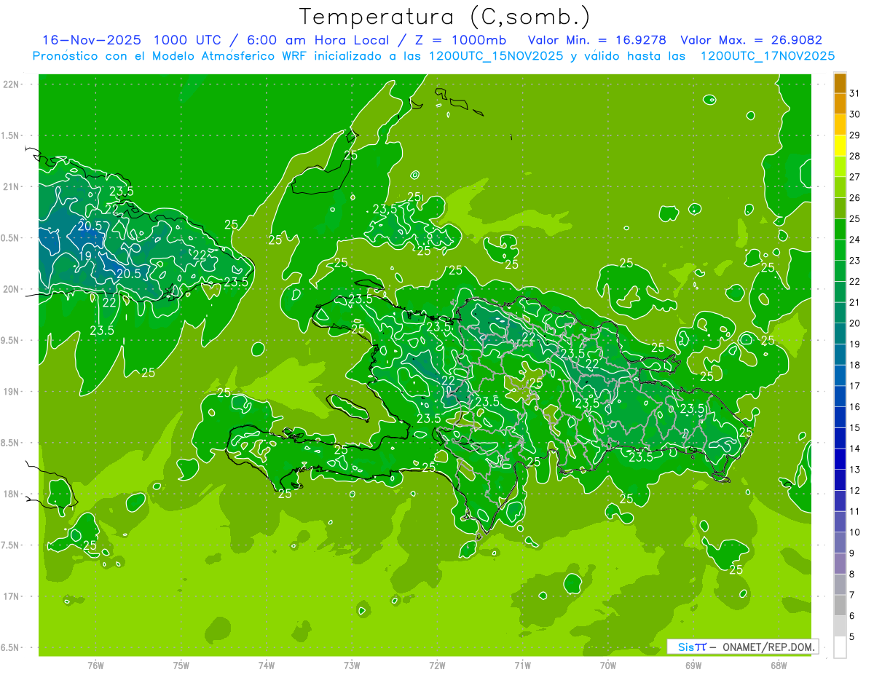Click the '17N' latitude axis label
874x675 pixels.
pyautogui.click(x=11, y=597)
